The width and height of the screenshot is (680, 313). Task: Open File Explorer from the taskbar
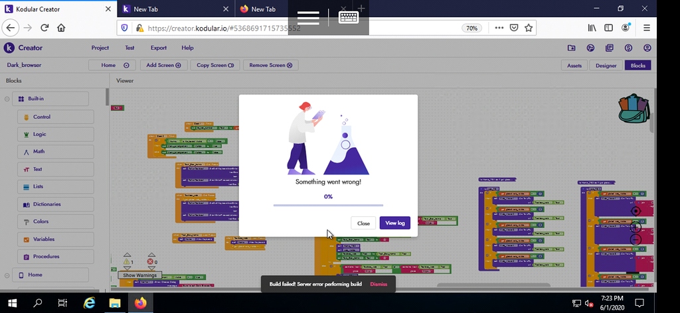[x=114, y=303]
